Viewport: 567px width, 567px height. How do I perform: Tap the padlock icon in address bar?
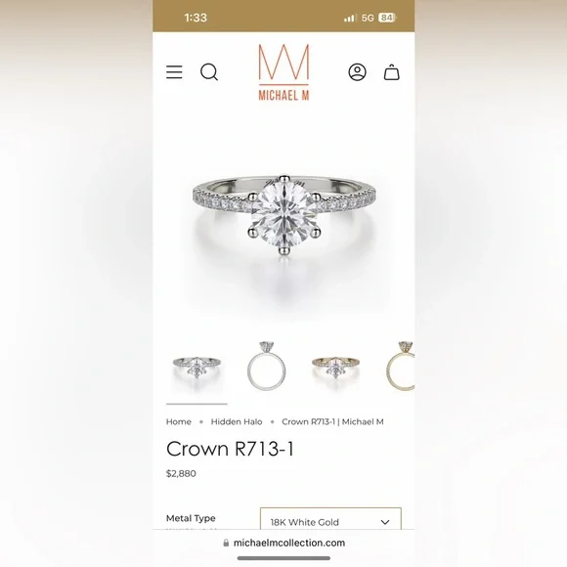pyautogui.click(x=226, y=543)
